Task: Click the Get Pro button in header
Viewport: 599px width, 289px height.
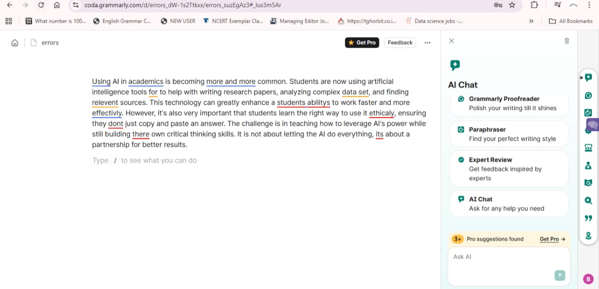Action: pyautogui.click(x=362, y=43)
